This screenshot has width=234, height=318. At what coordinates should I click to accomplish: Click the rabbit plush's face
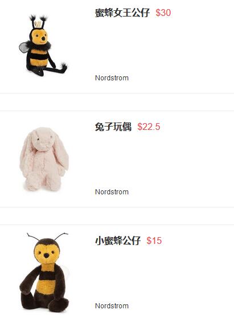(43, 140)
